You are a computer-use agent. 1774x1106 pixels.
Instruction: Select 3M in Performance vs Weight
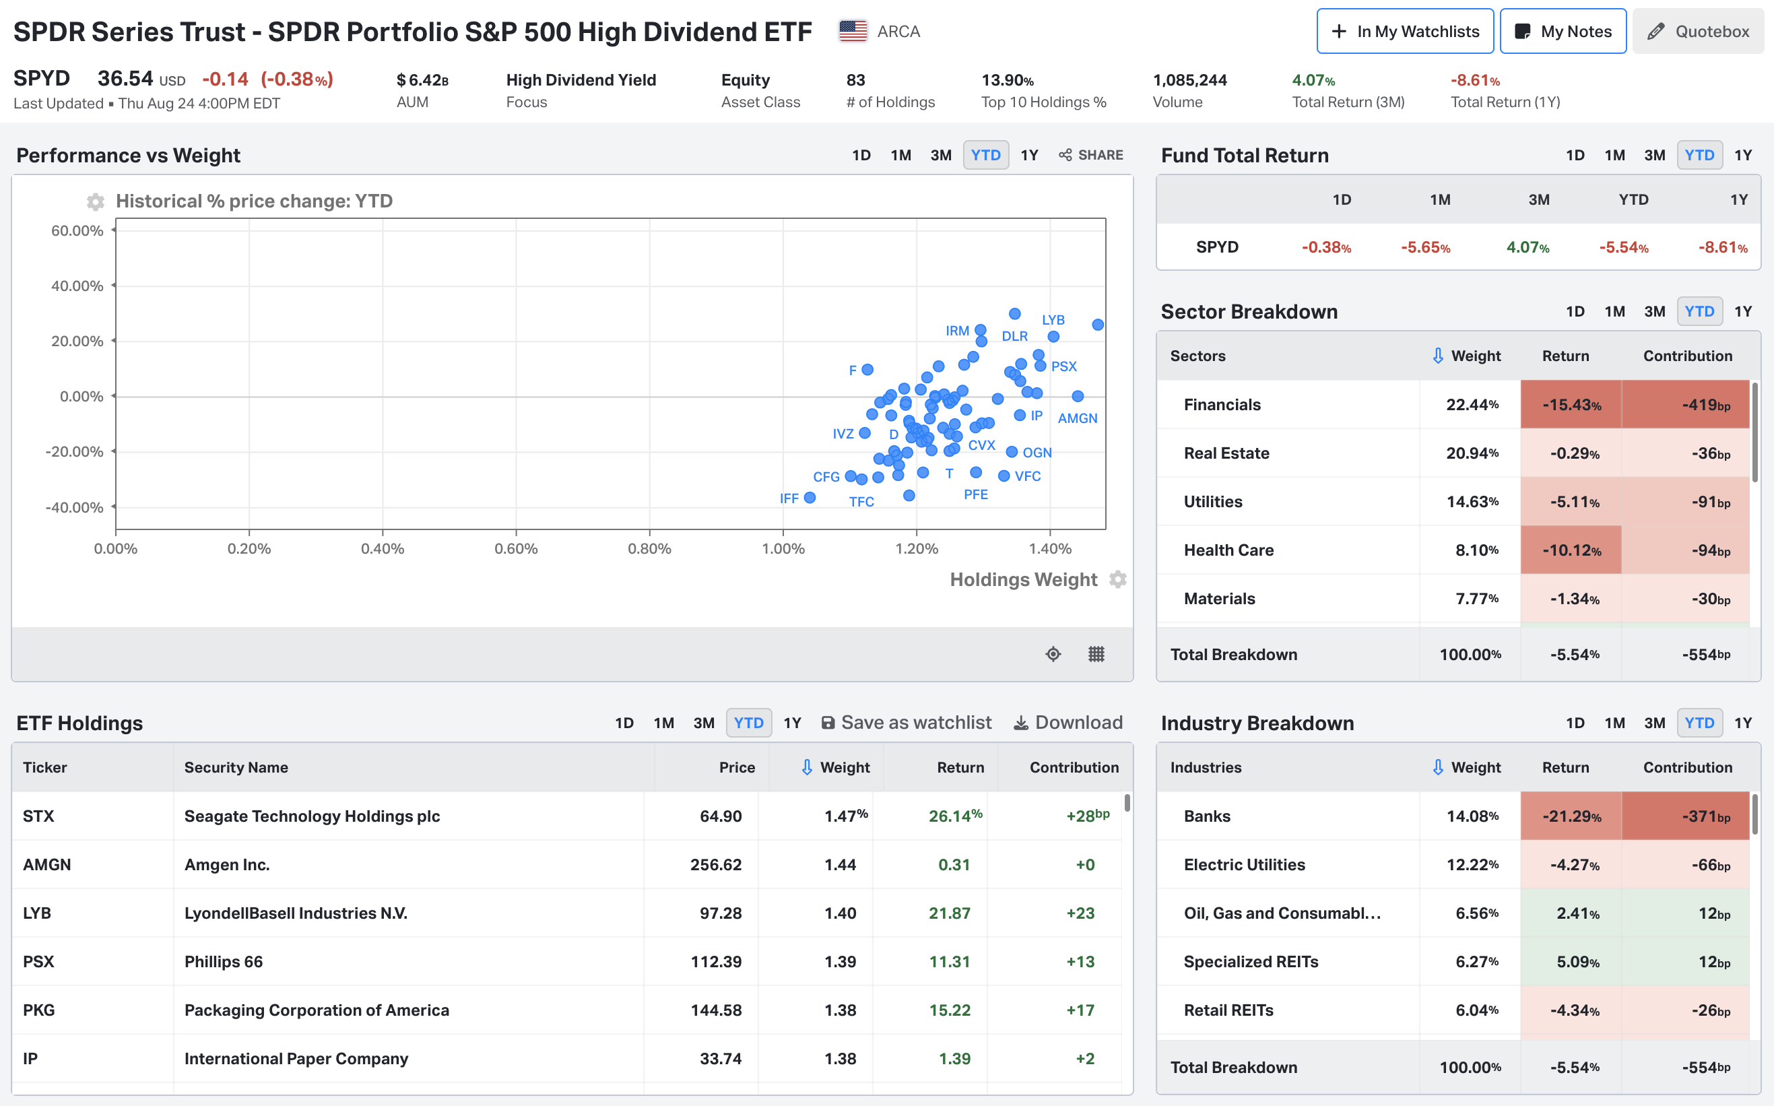[941, 155]
